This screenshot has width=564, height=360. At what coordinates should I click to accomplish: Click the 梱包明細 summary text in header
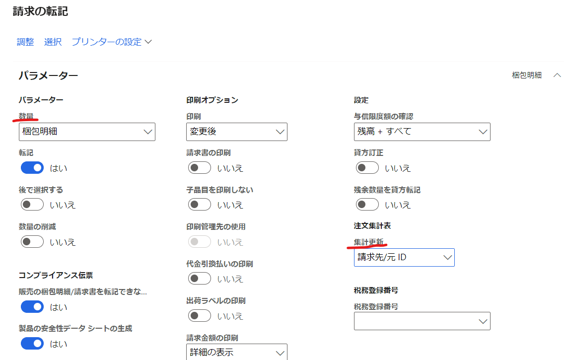(527, 75)
